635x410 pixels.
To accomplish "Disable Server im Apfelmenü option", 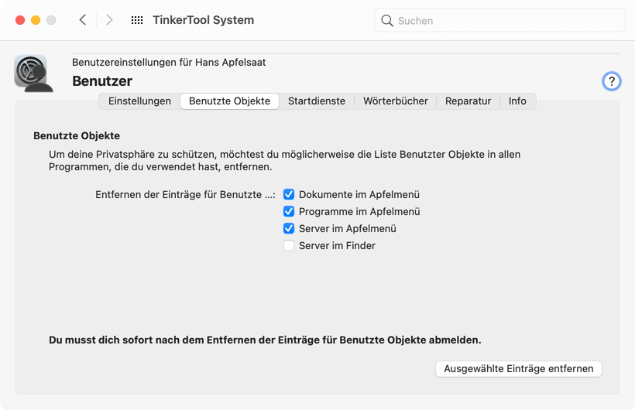I will coord(289,228).
